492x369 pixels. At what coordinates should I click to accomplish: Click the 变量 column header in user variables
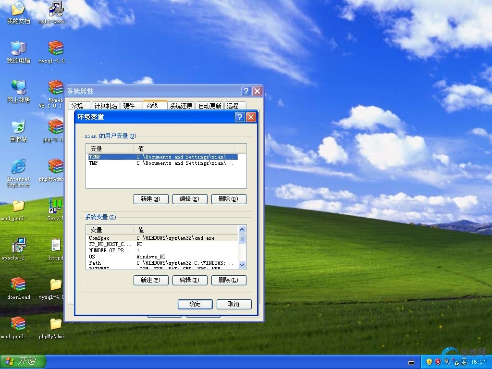coord(110,149)
